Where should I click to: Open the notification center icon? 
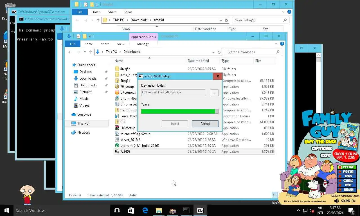coord(351,210)
